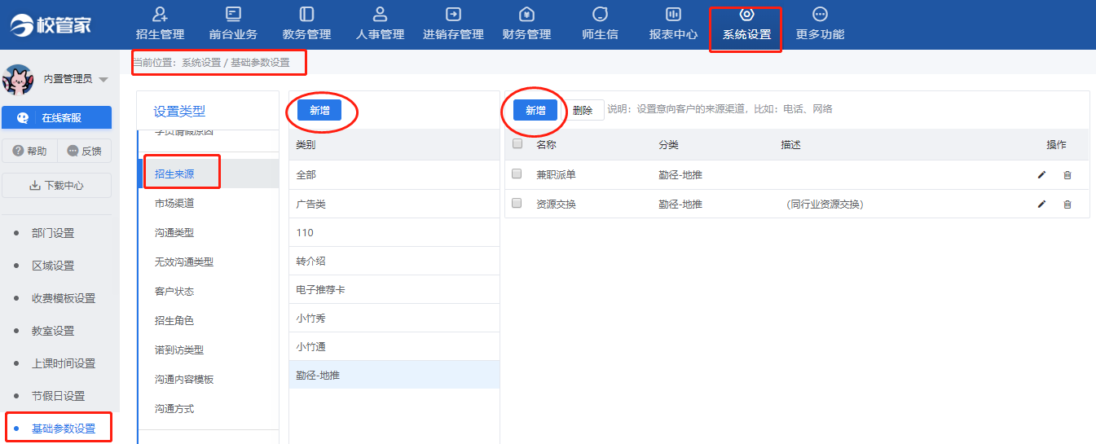Go to 收费模板设置 in sidebar
The width and height of the screenshot is (1096, 444).
tap(64, 298)
